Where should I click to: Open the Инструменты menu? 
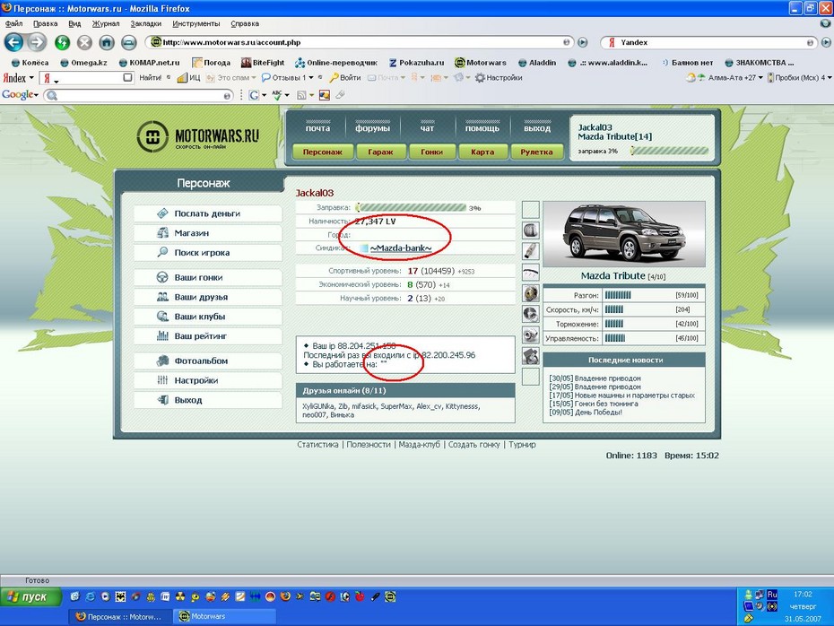tap(195, 24)
